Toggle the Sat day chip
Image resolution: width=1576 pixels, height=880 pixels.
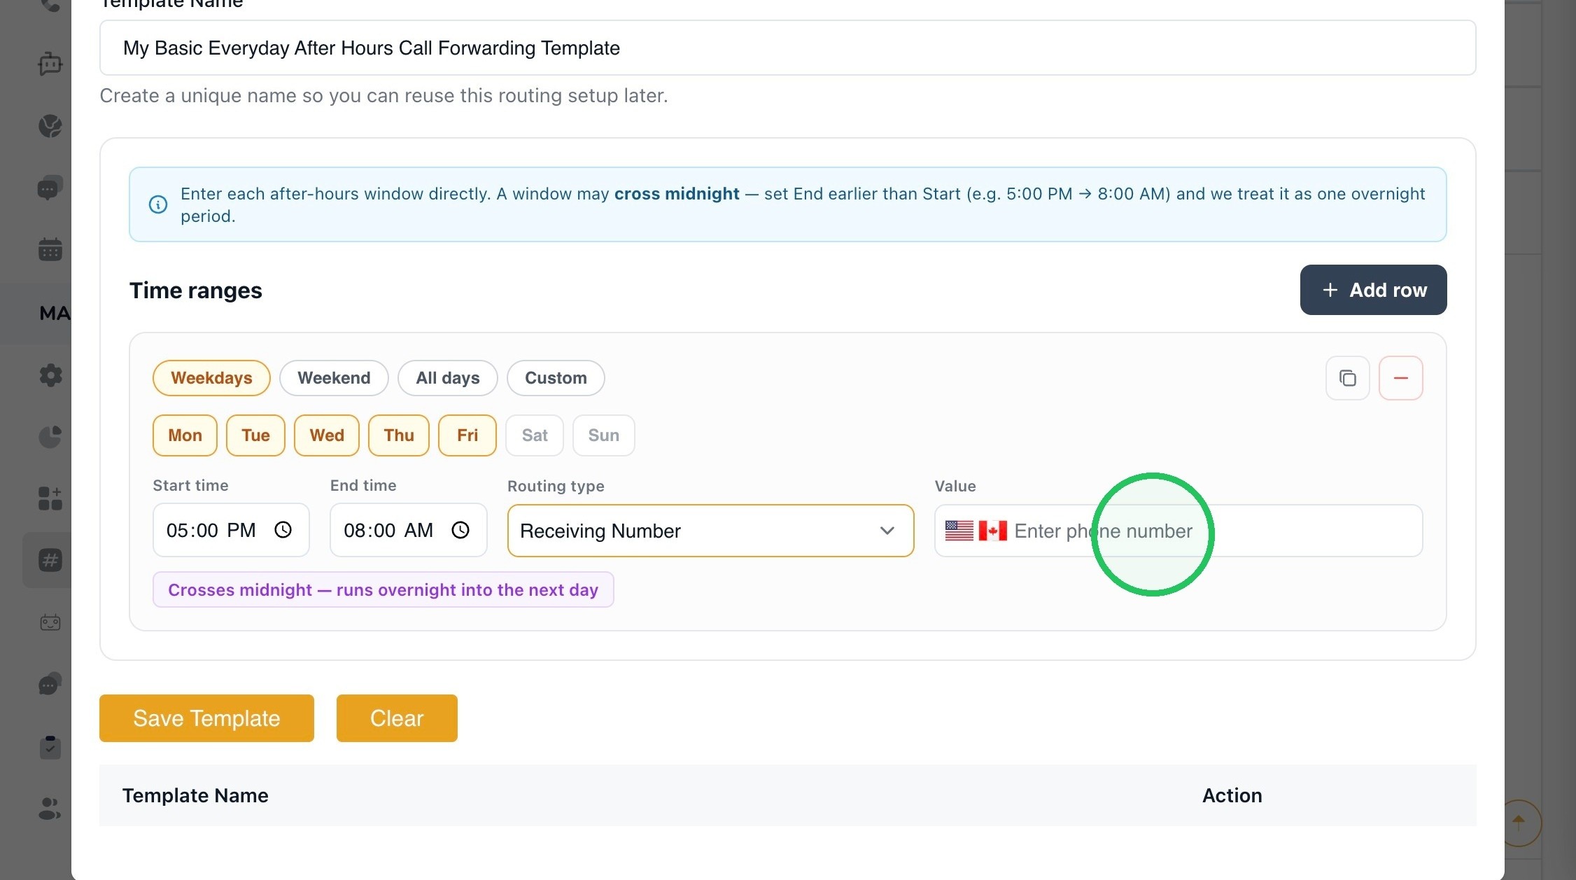click(535, 435)
